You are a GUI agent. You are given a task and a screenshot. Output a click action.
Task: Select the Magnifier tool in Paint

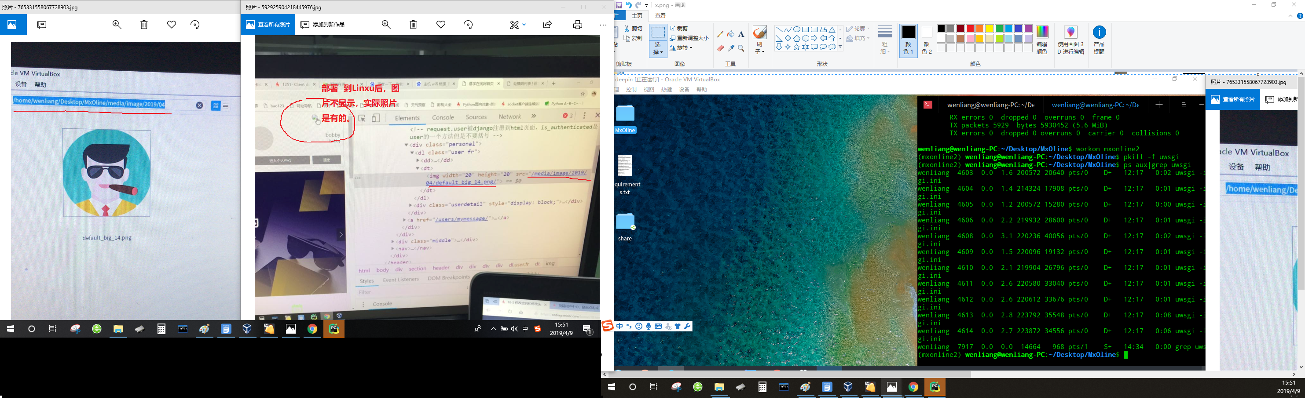tap(741, 49)
